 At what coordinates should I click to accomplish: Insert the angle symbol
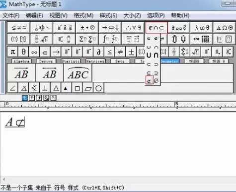[x=13, y=88]
